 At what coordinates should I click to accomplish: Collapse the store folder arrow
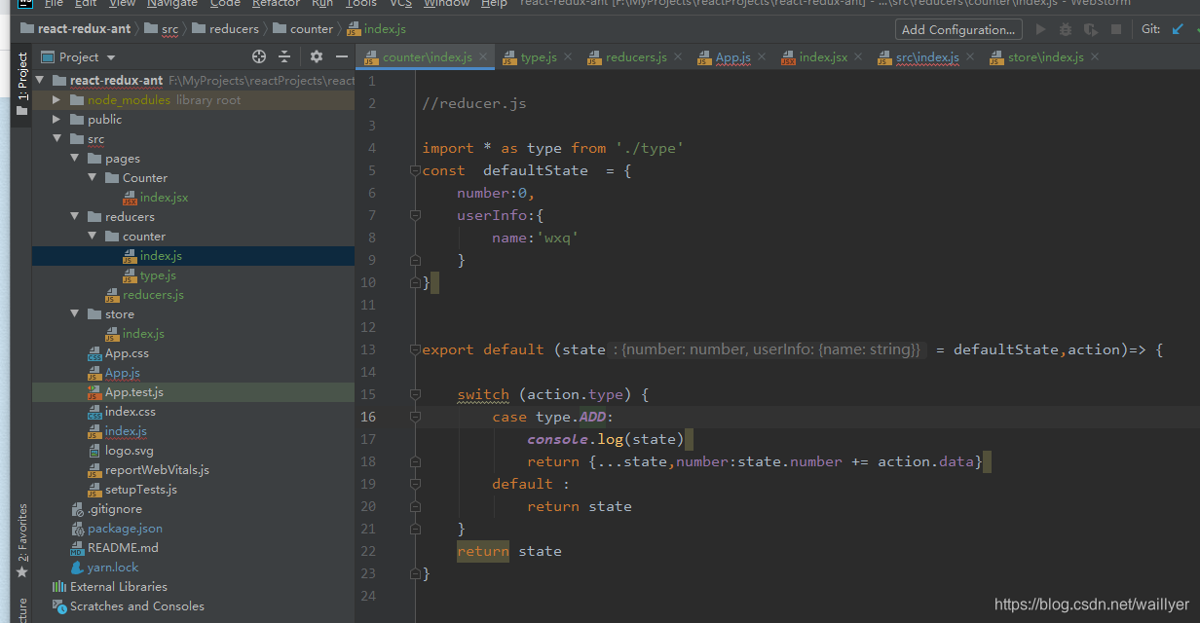coord(74,313)
